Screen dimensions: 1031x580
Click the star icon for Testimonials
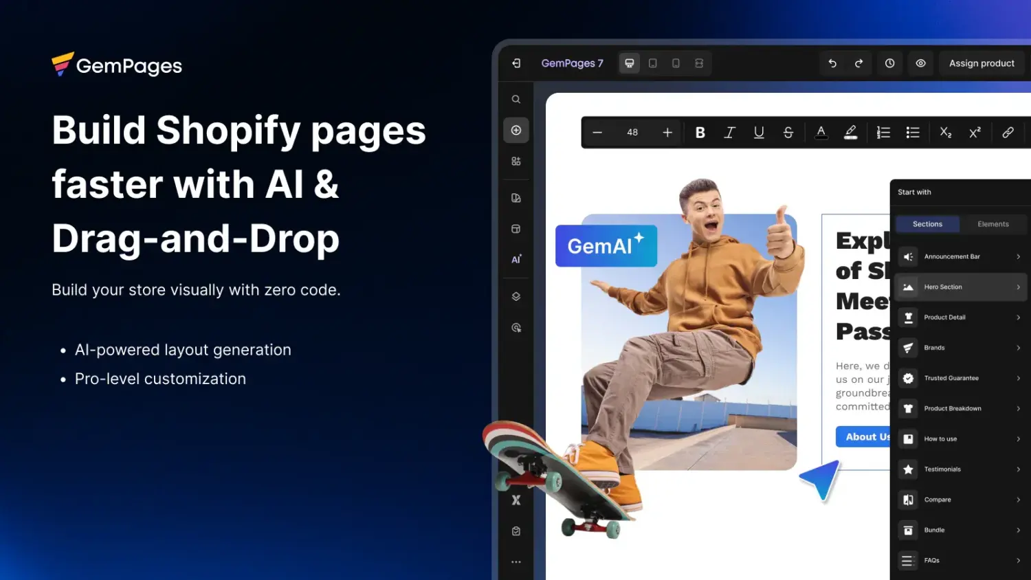pyautogui.click(x=909, y=469)
